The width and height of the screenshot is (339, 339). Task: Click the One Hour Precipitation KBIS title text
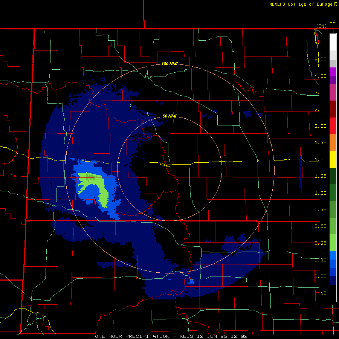[171, 336]
